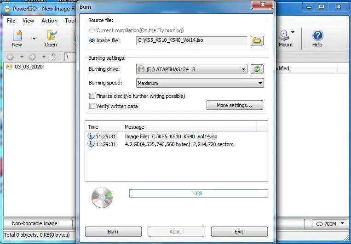Click the Abort button
Image resolution: width=351 pixels, height=244 pixels.
176,232
